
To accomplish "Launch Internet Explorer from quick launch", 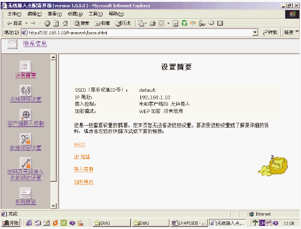I will (x=29, y=223).
